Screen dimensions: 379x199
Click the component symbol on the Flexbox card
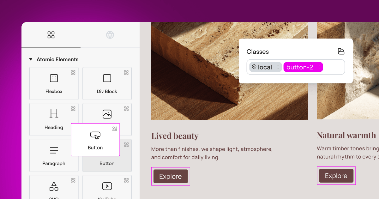[73, 72]
